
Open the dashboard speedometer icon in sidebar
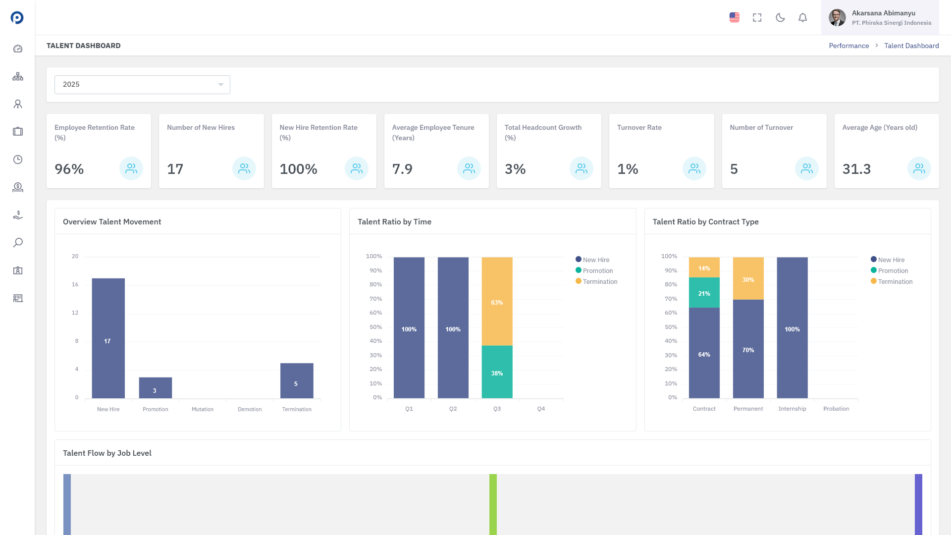click(18, 49)
